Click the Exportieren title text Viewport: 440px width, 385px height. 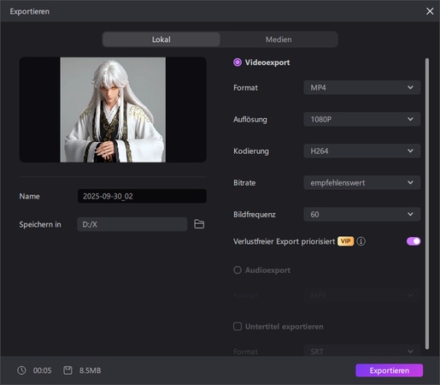point(30,11)
